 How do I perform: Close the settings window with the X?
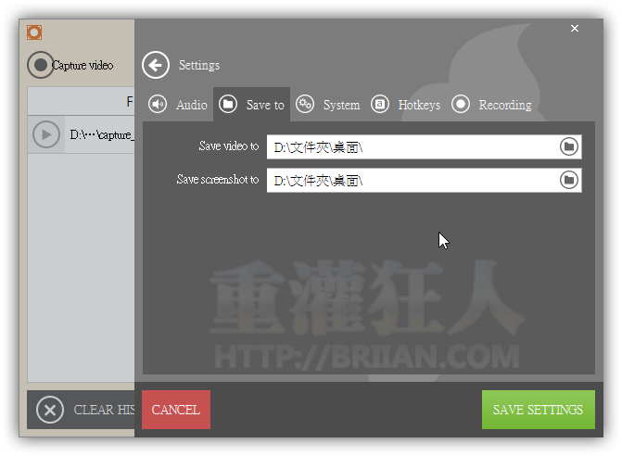point(575,29)
